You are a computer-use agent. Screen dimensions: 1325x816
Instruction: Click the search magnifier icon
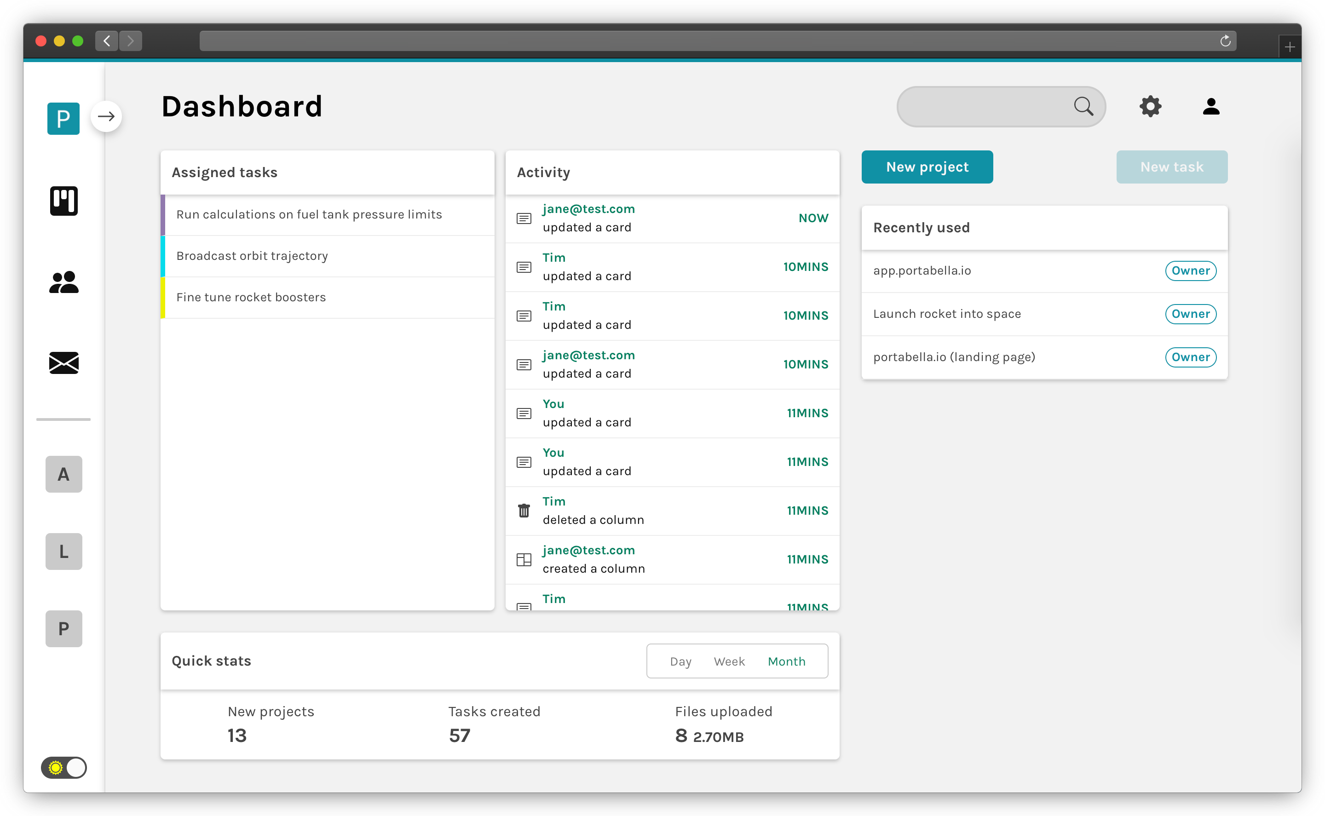[x=1083, y=106]
